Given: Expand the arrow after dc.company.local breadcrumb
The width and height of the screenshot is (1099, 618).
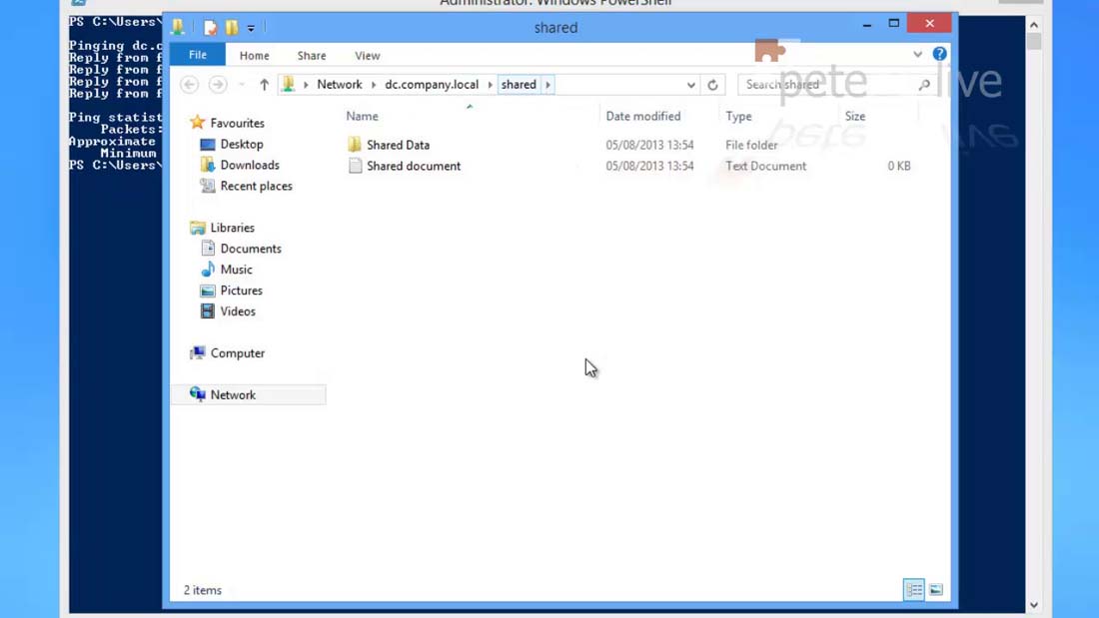Looking at the screenshot, I should 490,85.
